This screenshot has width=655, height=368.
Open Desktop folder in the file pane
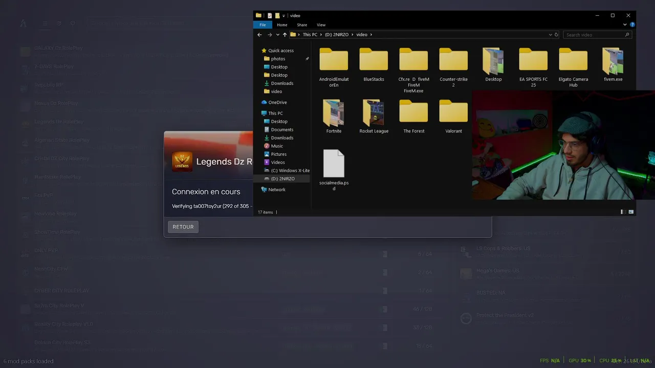493,65
